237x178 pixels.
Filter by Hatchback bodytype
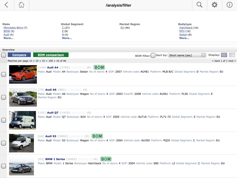(186, 28)
